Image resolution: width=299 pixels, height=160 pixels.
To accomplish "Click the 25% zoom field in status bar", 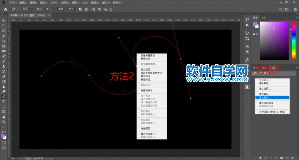I will (12, 158).
